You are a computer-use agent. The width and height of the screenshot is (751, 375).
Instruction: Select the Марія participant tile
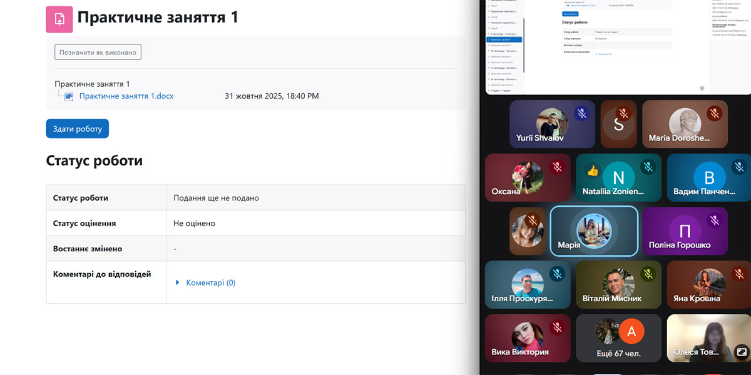coord(594,231)
